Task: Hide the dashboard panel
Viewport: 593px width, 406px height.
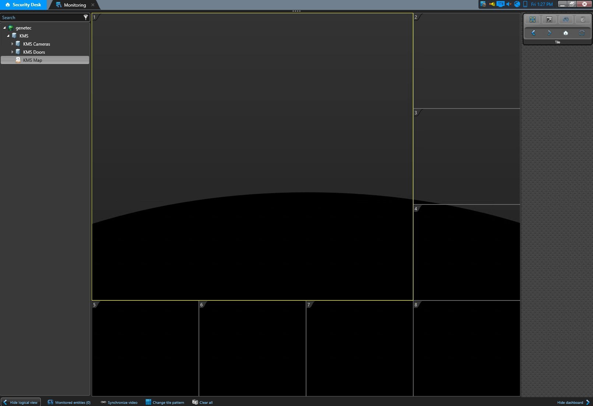Action: tap(573, 402)
